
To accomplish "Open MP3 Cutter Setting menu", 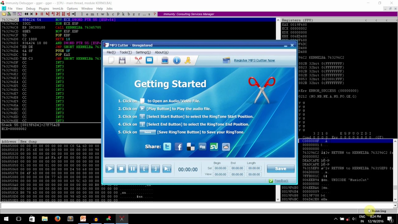I will tap(143, 52).
